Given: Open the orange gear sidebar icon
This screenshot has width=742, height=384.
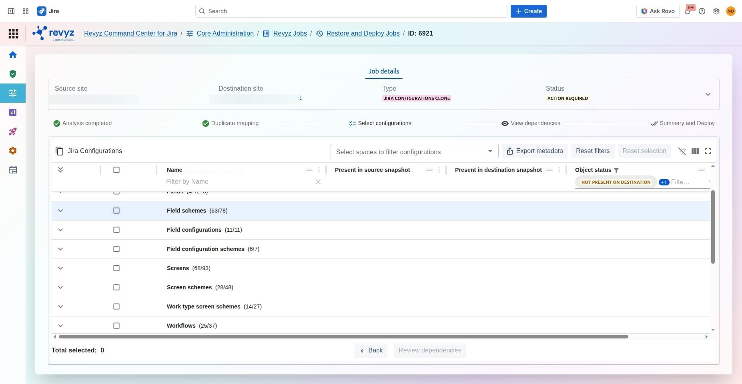Looking at the screenshot, I should click(x=13, y=151).
